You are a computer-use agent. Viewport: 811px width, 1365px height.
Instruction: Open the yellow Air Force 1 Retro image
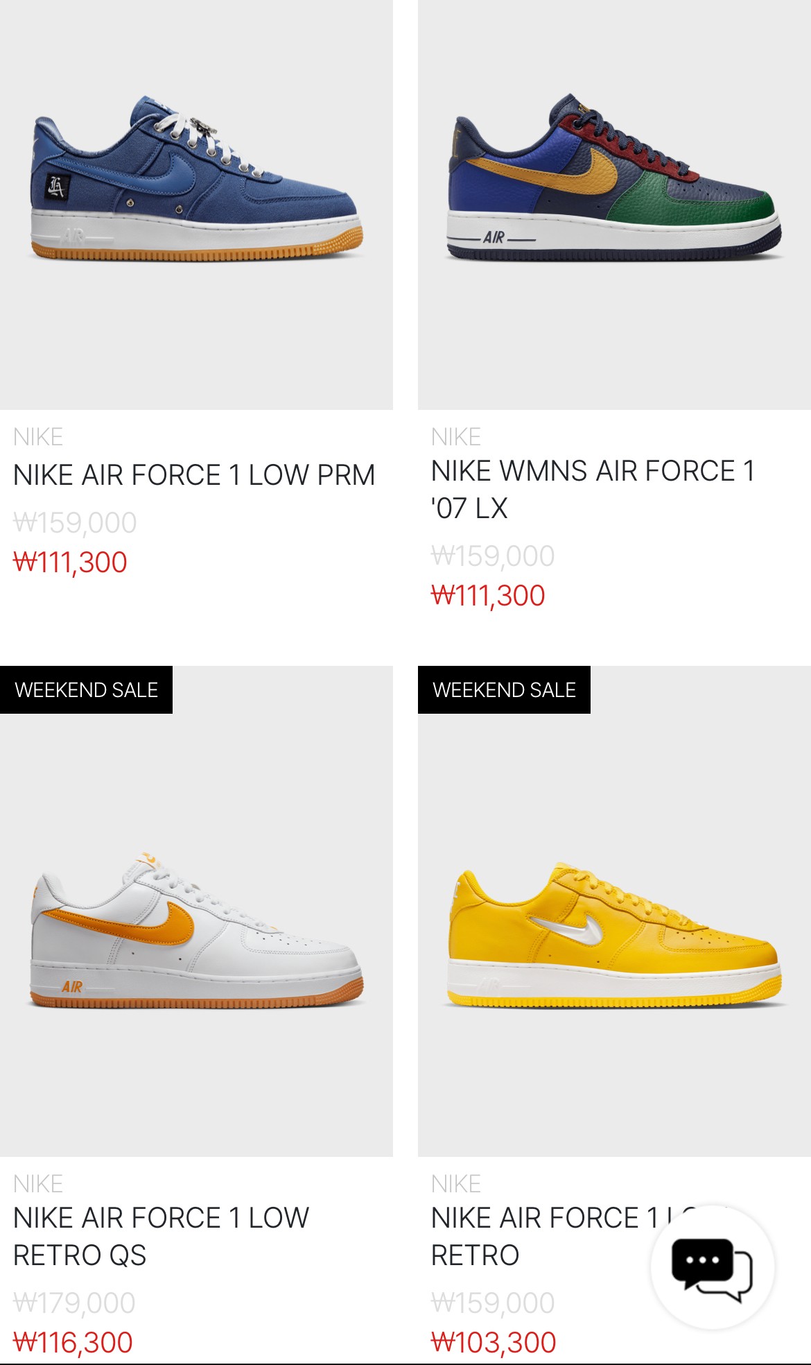614,911
